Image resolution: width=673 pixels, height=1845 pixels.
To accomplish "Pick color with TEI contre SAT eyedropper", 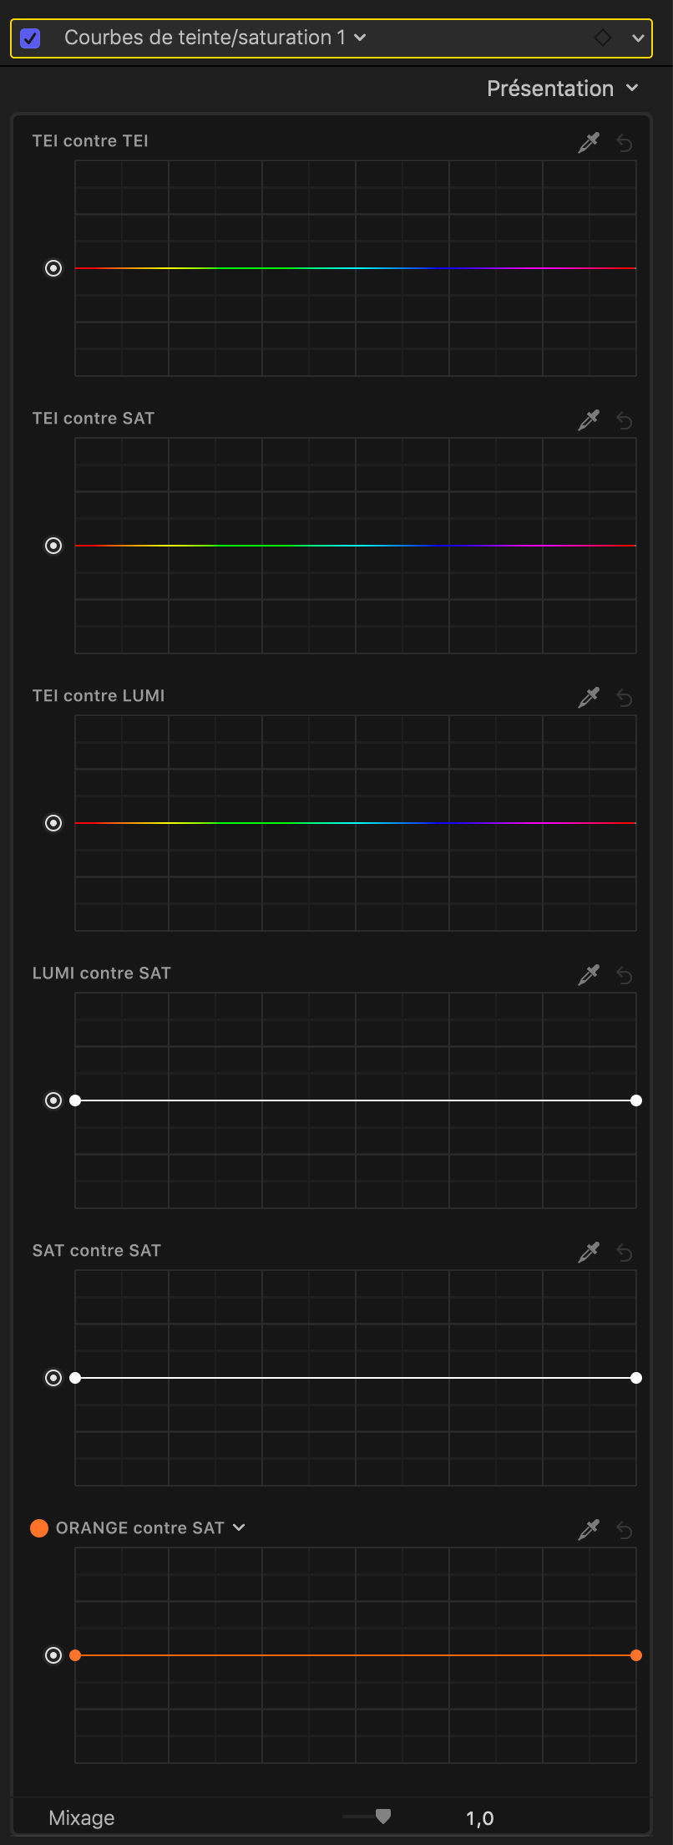I will coord(589,420).
